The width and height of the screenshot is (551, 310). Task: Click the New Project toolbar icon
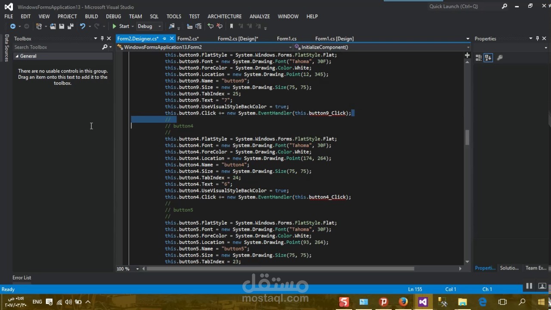39,26
